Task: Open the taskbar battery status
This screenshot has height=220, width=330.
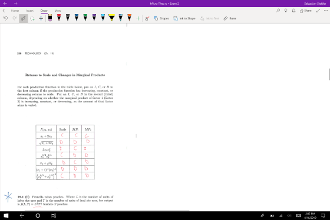Action: (x=272, y=215)
